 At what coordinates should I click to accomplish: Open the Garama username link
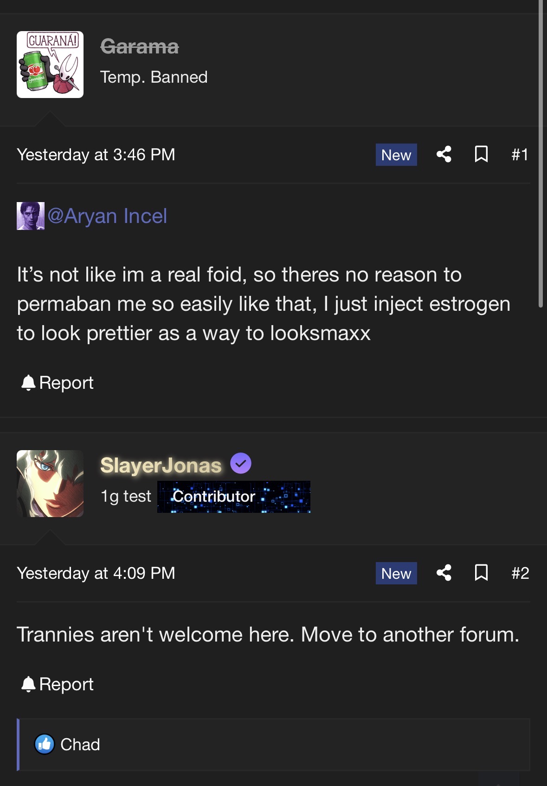140,46
